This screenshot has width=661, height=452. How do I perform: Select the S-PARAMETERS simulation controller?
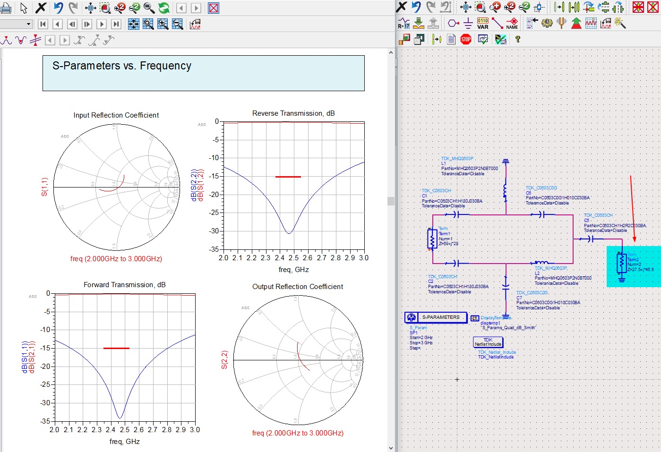click(436, 317)
